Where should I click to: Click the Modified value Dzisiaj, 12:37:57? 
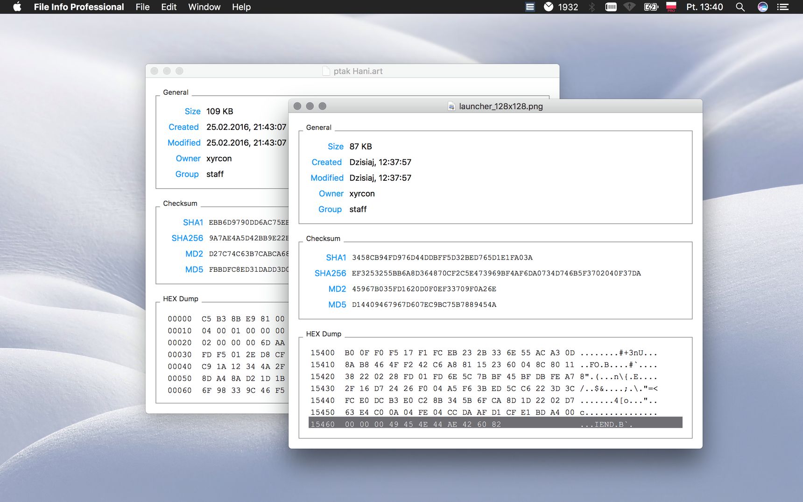click(x=380, y=178)
